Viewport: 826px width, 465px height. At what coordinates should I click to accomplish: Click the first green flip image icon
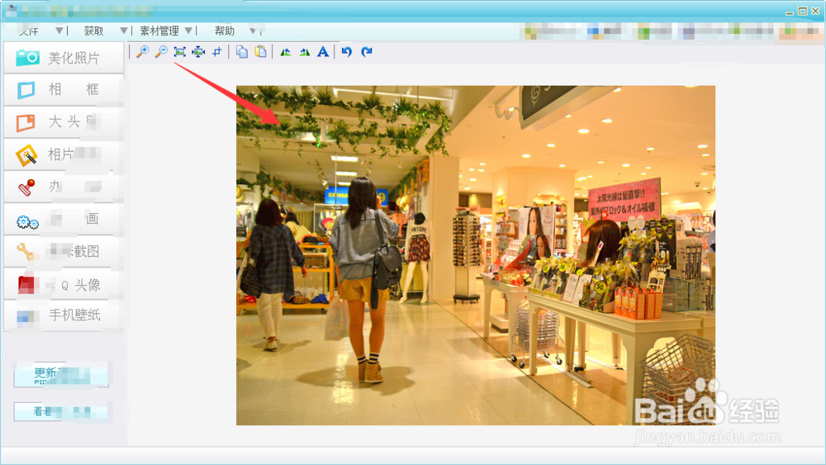pyautogui.click(x=286, y=52)
